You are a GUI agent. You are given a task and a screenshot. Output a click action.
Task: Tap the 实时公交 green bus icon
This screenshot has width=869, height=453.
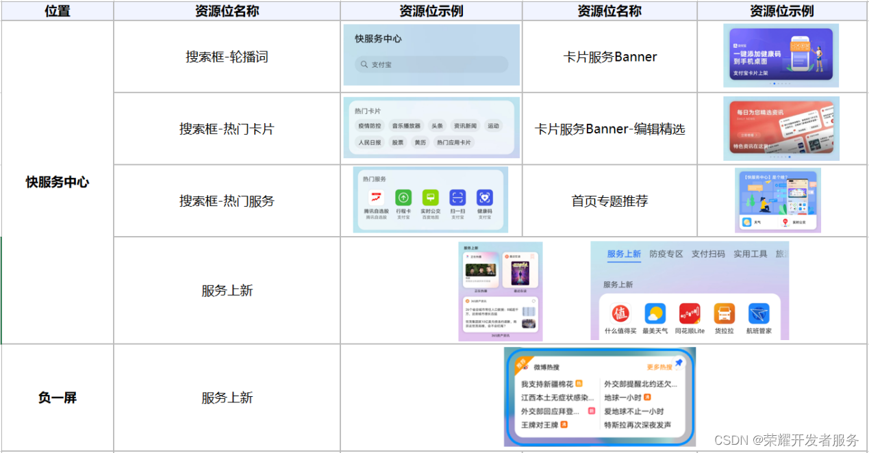pyautogui.click(x=430, y=198)
